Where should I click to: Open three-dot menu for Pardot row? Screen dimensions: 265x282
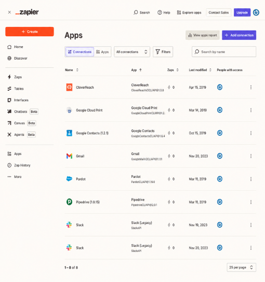251,179
